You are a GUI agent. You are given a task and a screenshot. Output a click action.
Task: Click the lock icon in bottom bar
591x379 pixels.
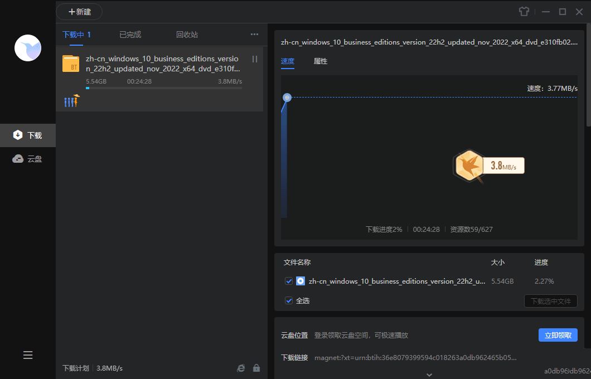coord(256,368)
